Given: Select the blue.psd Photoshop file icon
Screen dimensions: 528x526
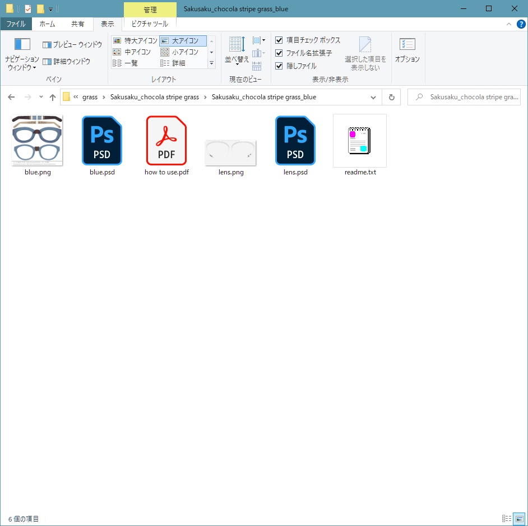Looking at the screenshot, I should (x=102, y=140).
